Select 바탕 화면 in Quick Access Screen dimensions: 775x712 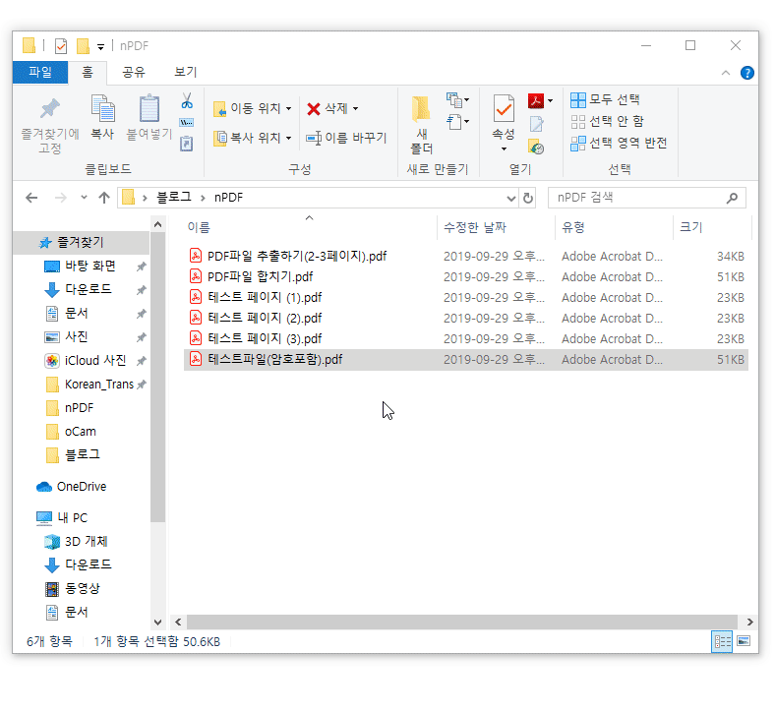point(80,267)
